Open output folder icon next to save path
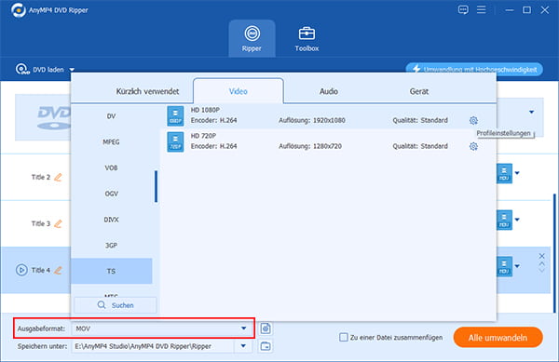This screenshot has height=362, width=559. (x=266, y=346)
